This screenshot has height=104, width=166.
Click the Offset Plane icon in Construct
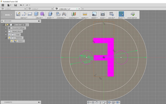(74, 14)
